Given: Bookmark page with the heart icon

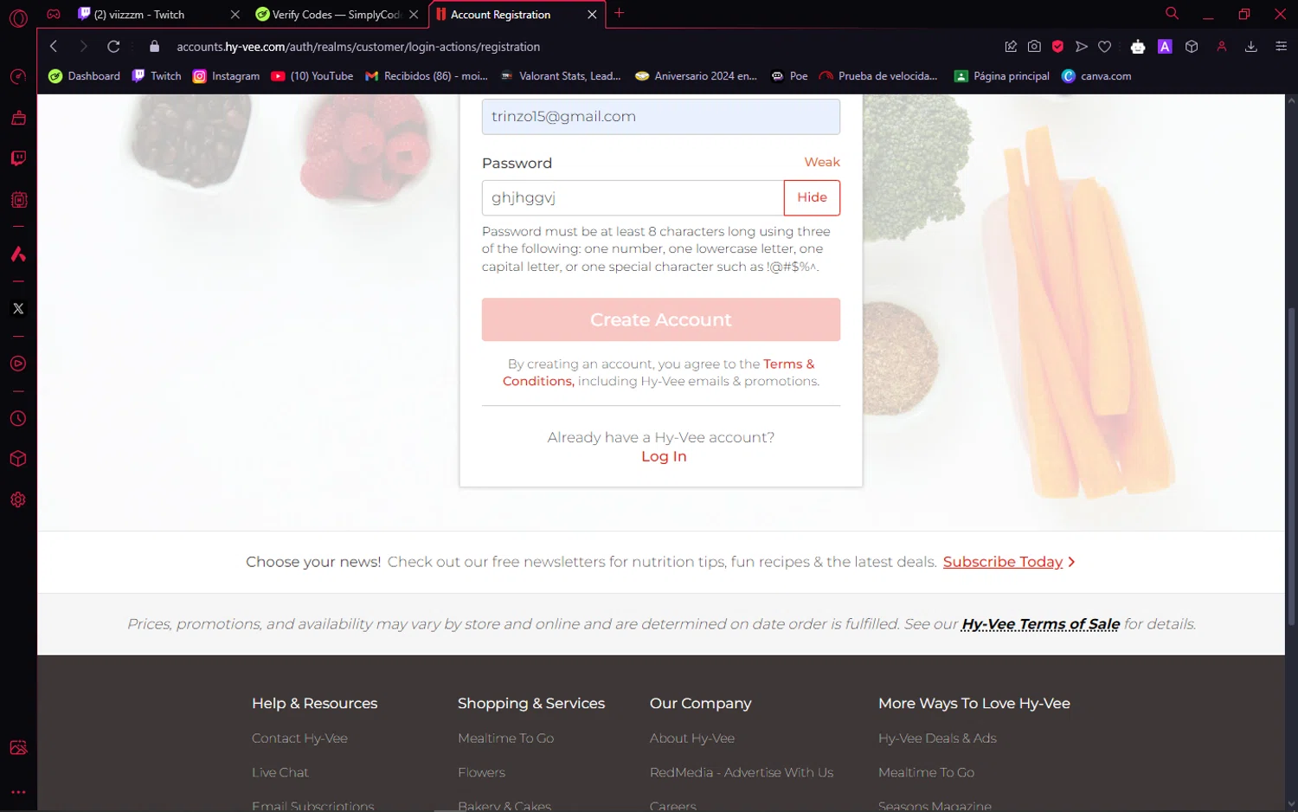Looking at the screenshot, I should (1104, 47).
